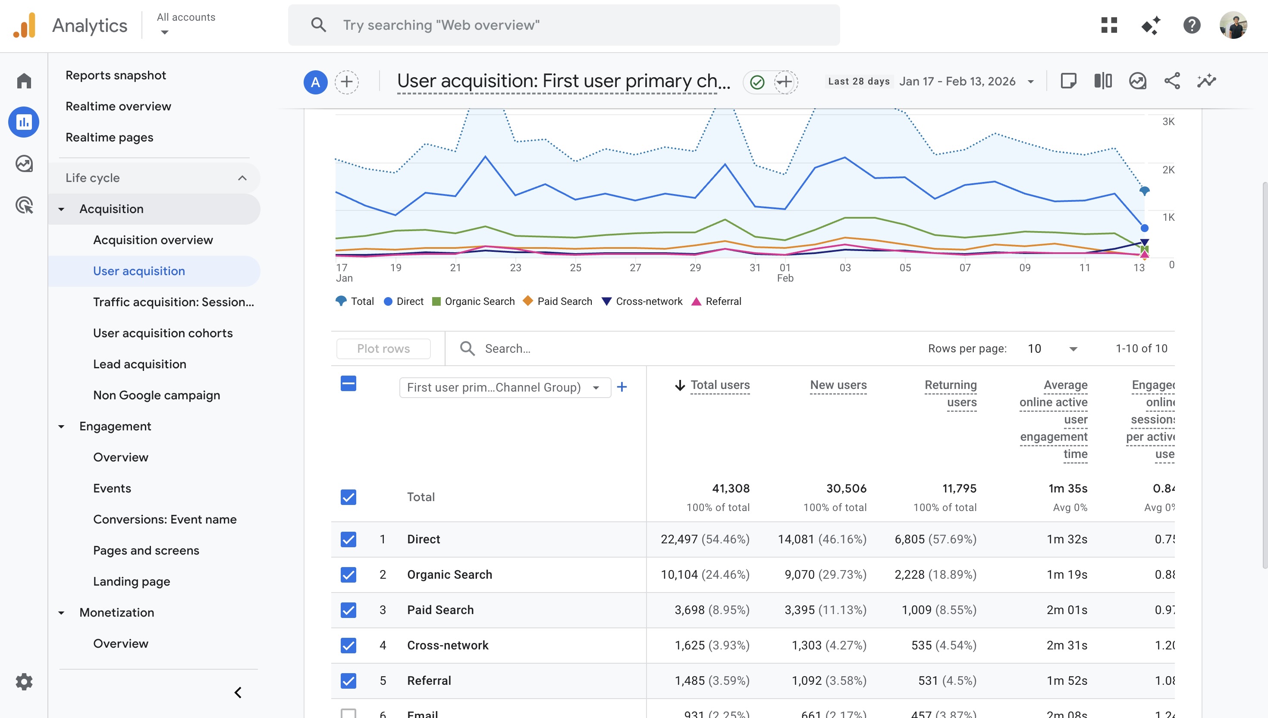Open the Customize report pencil icon
The height and width of the screenshot is (718, 1268).
1068,81
